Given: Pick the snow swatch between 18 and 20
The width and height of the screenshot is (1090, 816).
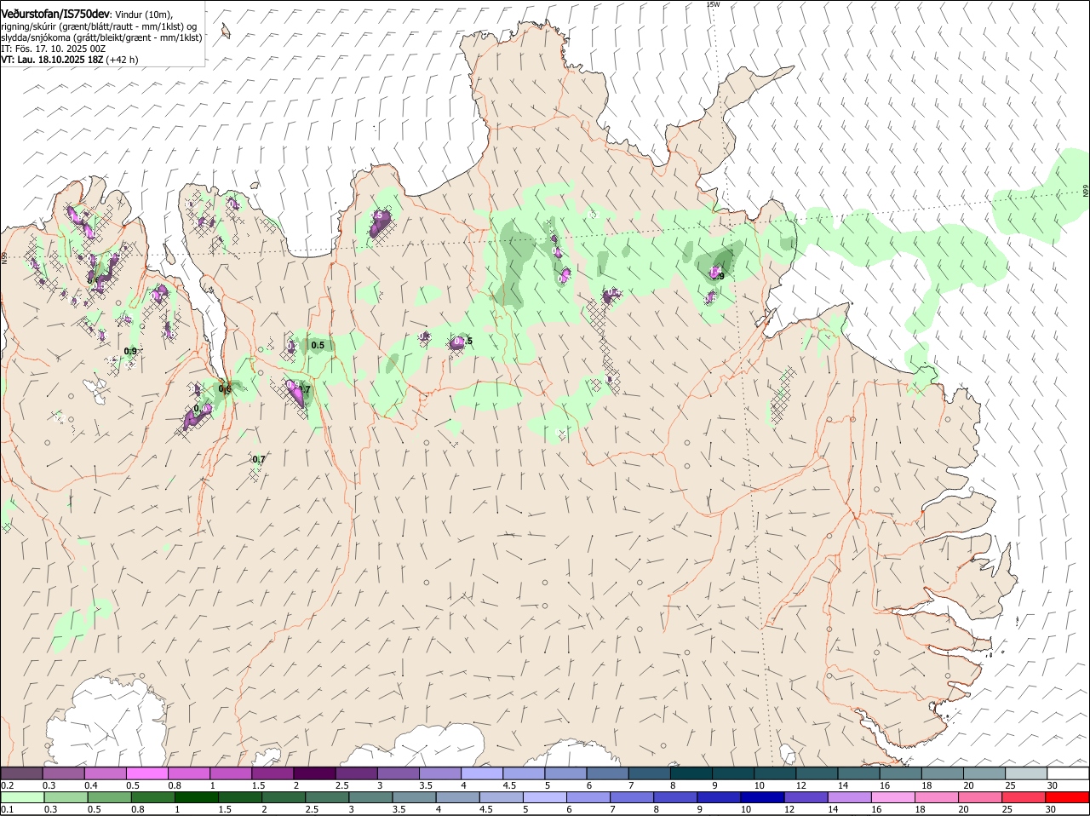Looking at the screenshot, I should 943,773.
